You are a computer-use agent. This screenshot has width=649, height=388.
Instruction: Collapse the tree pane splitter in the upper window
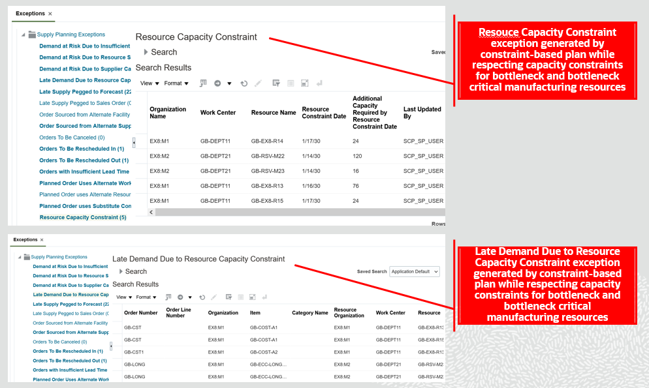click(134, 143)
